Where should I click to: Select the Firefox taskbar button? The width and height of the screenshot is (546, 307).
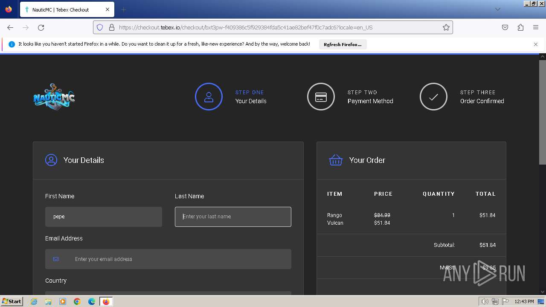[106, 301]
